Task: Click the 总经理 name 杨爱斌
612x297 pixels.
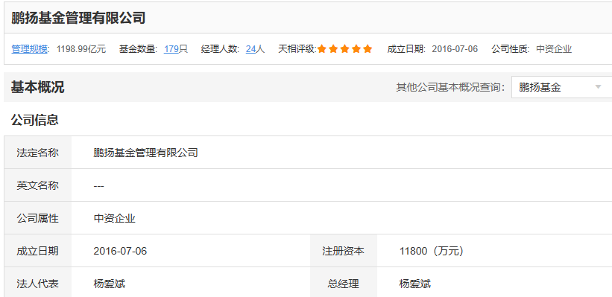Action: pyautogui.click(x=415, y=284)
